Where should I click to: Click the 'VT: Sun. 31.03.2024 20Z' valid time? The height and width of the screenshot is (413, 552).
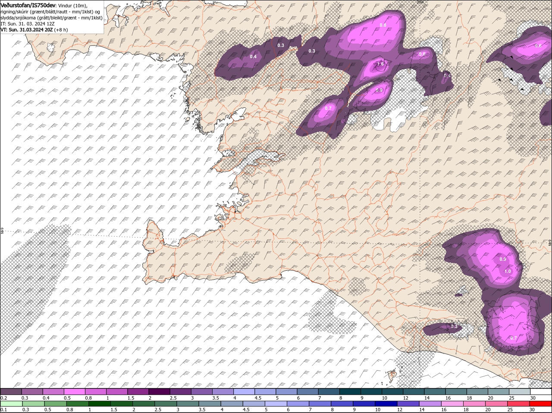(27, 30)
